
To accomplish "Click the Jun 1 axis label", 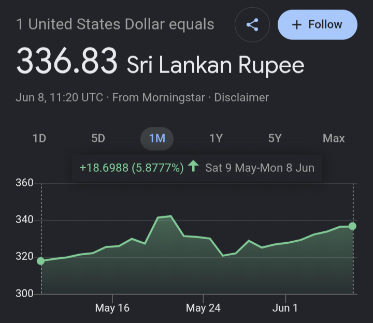I will 285,308.
